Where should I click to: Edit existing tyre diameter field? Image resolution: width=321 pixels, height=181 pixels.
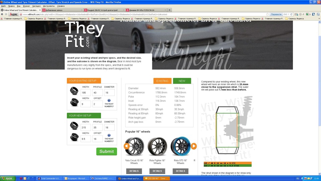[109, 93]
